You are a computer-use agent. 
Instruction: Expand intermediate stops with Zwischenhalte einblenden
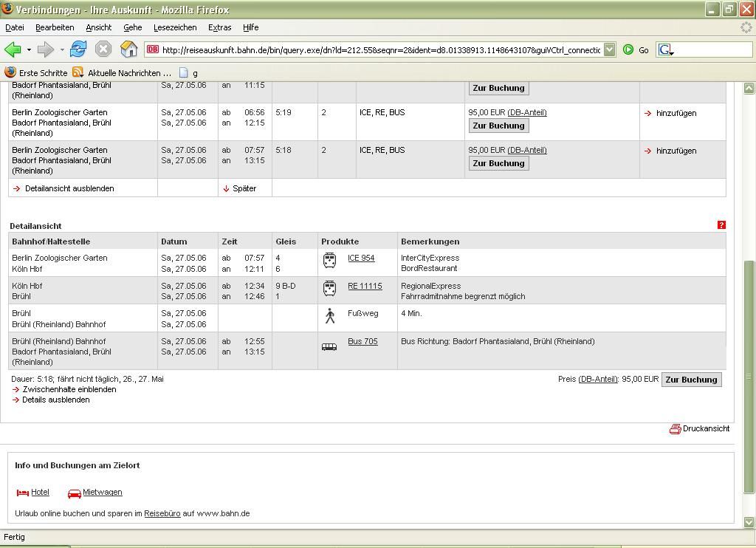point(69,389)
